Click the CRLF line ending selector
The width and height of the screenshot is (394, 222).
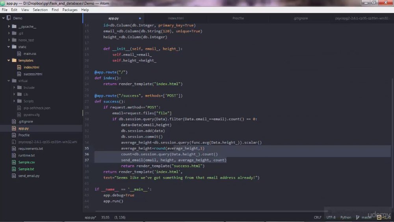pyautogui.click(x=318, y=217)
